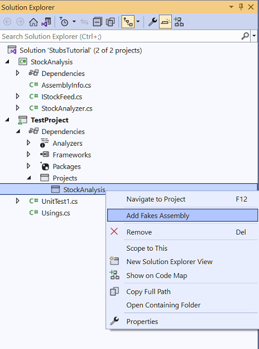Screen dimensions: 259x349
Task: Open the Properties wrench icon in the toolbar
Action: click(152, 22)
